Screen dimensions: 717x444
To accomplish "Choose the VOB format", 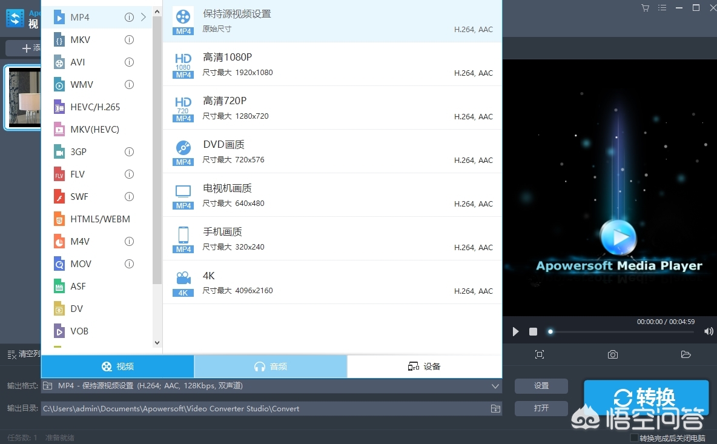I will pyautogui.click(x=96, y=331).
